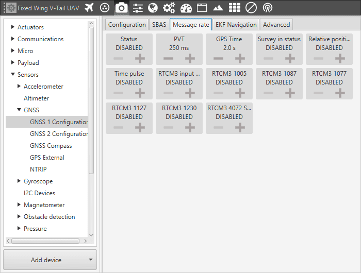Viewport: 361px width, 273px height.
Task: Click plus on RTCM3 1127 card
Action: point(140,127)
